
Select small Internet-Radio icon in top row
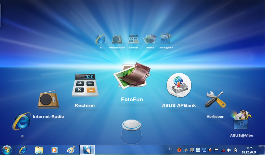click(117, 39)
